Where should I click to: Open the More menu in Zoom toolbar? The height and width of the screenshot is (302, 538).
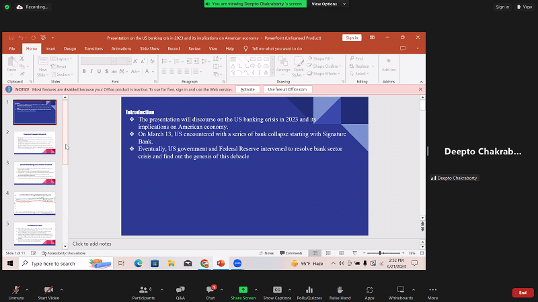point(432,289)
